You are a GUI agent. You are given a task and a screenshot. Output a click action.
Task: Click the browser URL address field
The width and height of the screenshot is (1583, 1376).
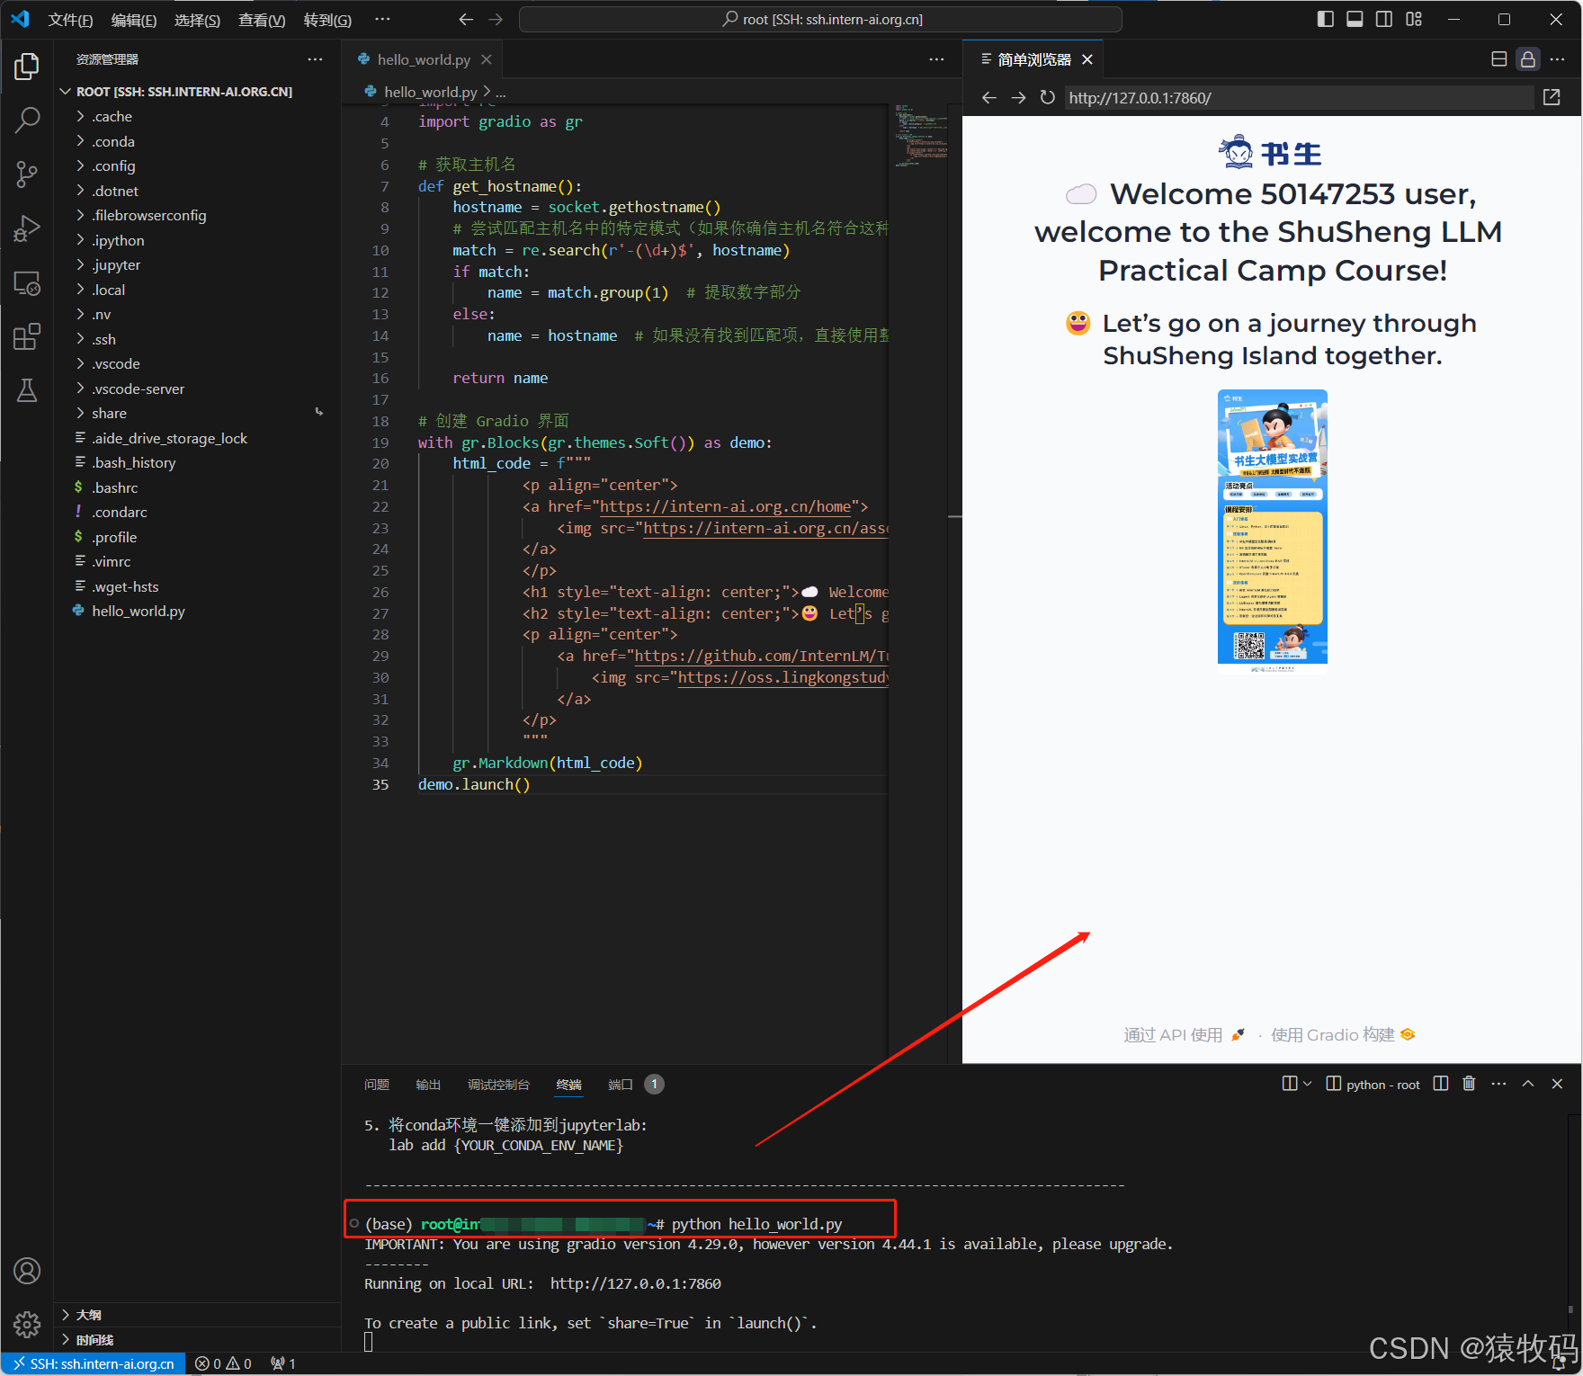1299,97
